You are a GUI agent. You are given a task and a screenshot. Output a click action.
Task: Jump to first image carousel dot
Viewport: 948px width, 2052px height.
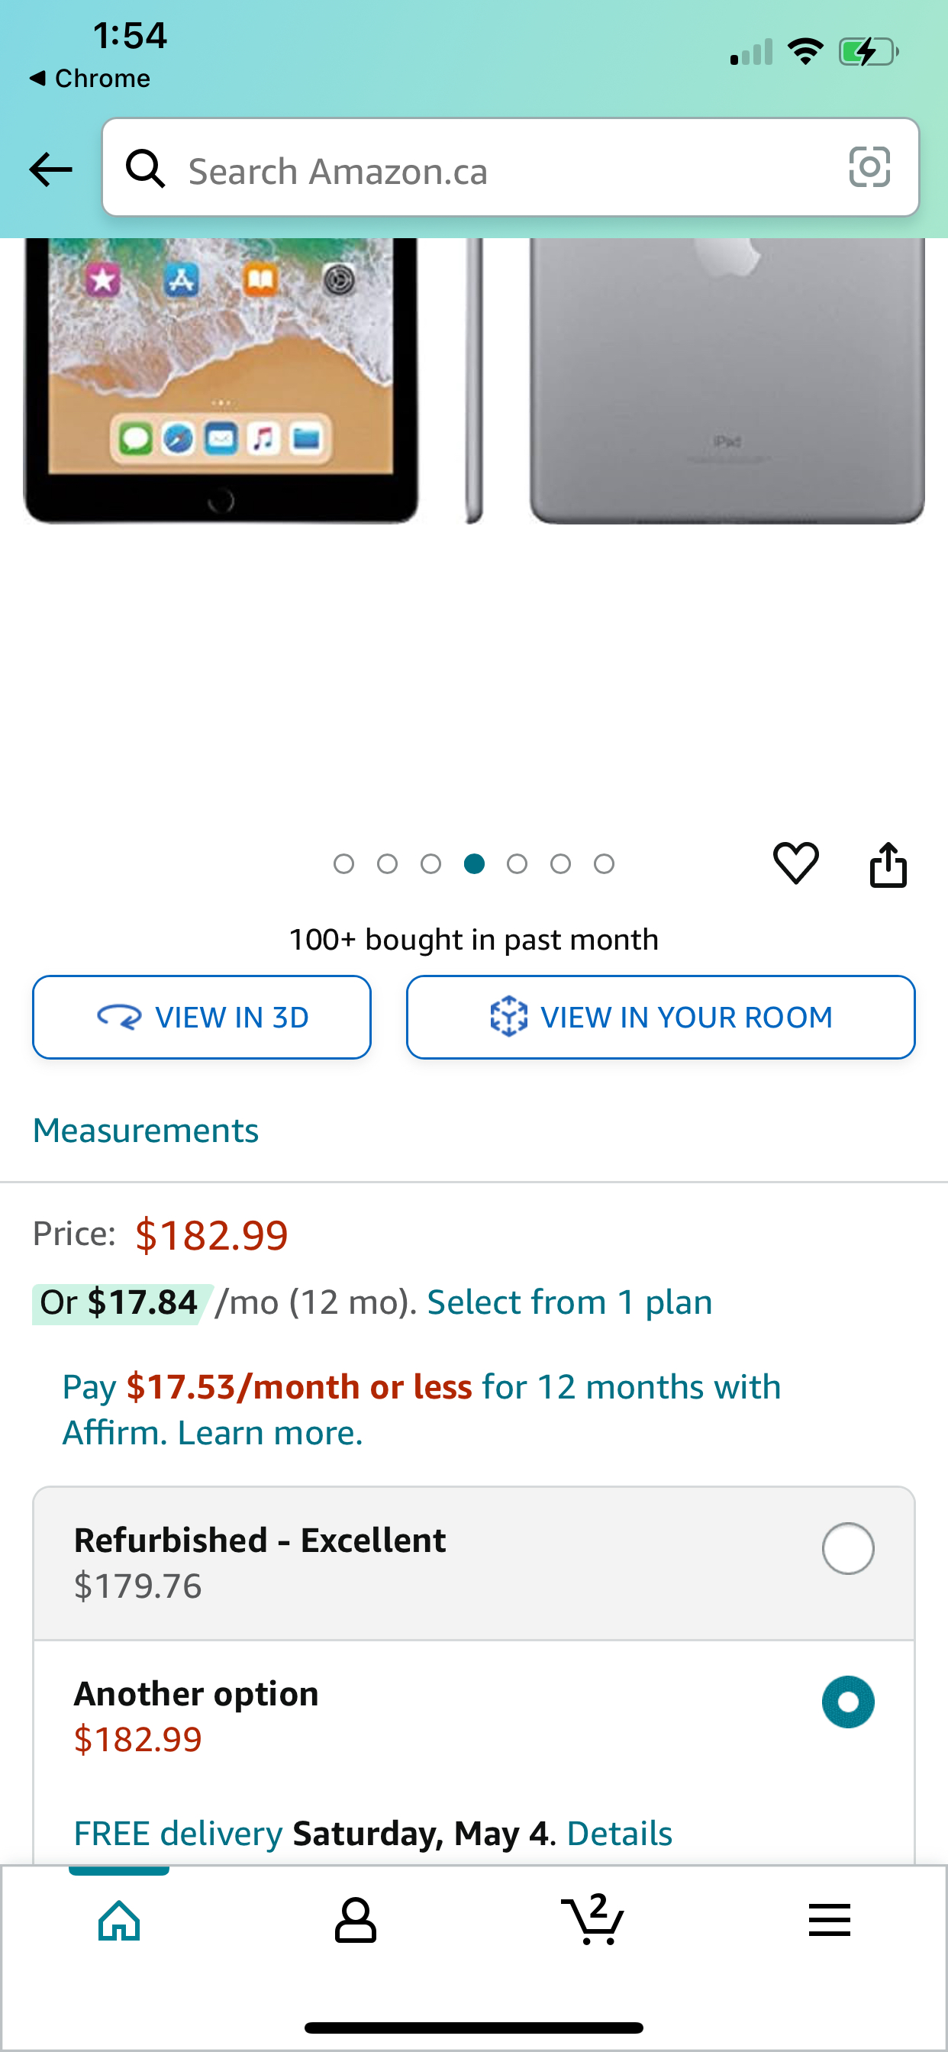[x=343, y=863]
